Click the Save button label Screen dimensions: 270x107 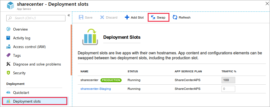click(x=89, y=17)
